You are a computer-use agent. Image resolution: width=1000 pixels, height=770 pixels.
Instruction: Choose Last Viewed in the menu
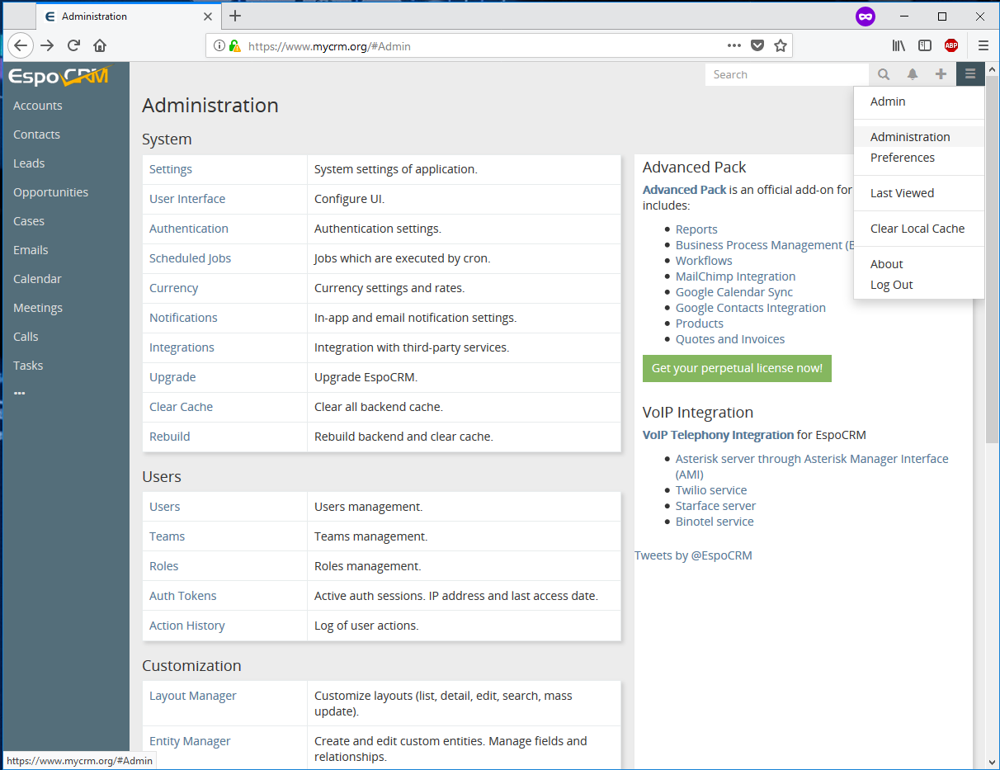click(x=919, y=193)
